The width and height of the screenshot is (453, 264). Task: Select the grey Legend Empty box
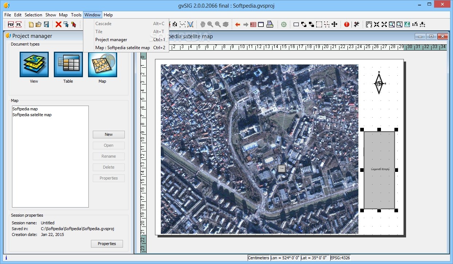pos(379,170)
